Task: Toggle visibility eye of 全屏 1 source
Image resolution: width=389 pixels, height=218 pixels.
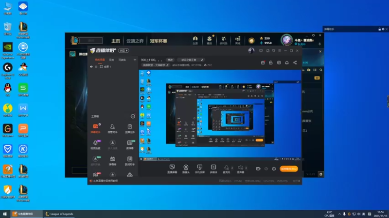Action: tap(91, 67)
